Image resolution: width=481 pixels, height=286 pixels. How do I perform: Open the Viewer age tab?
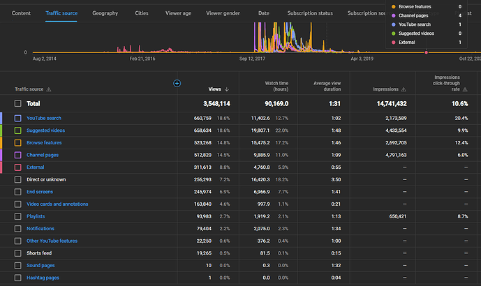(x=179, y=13)
